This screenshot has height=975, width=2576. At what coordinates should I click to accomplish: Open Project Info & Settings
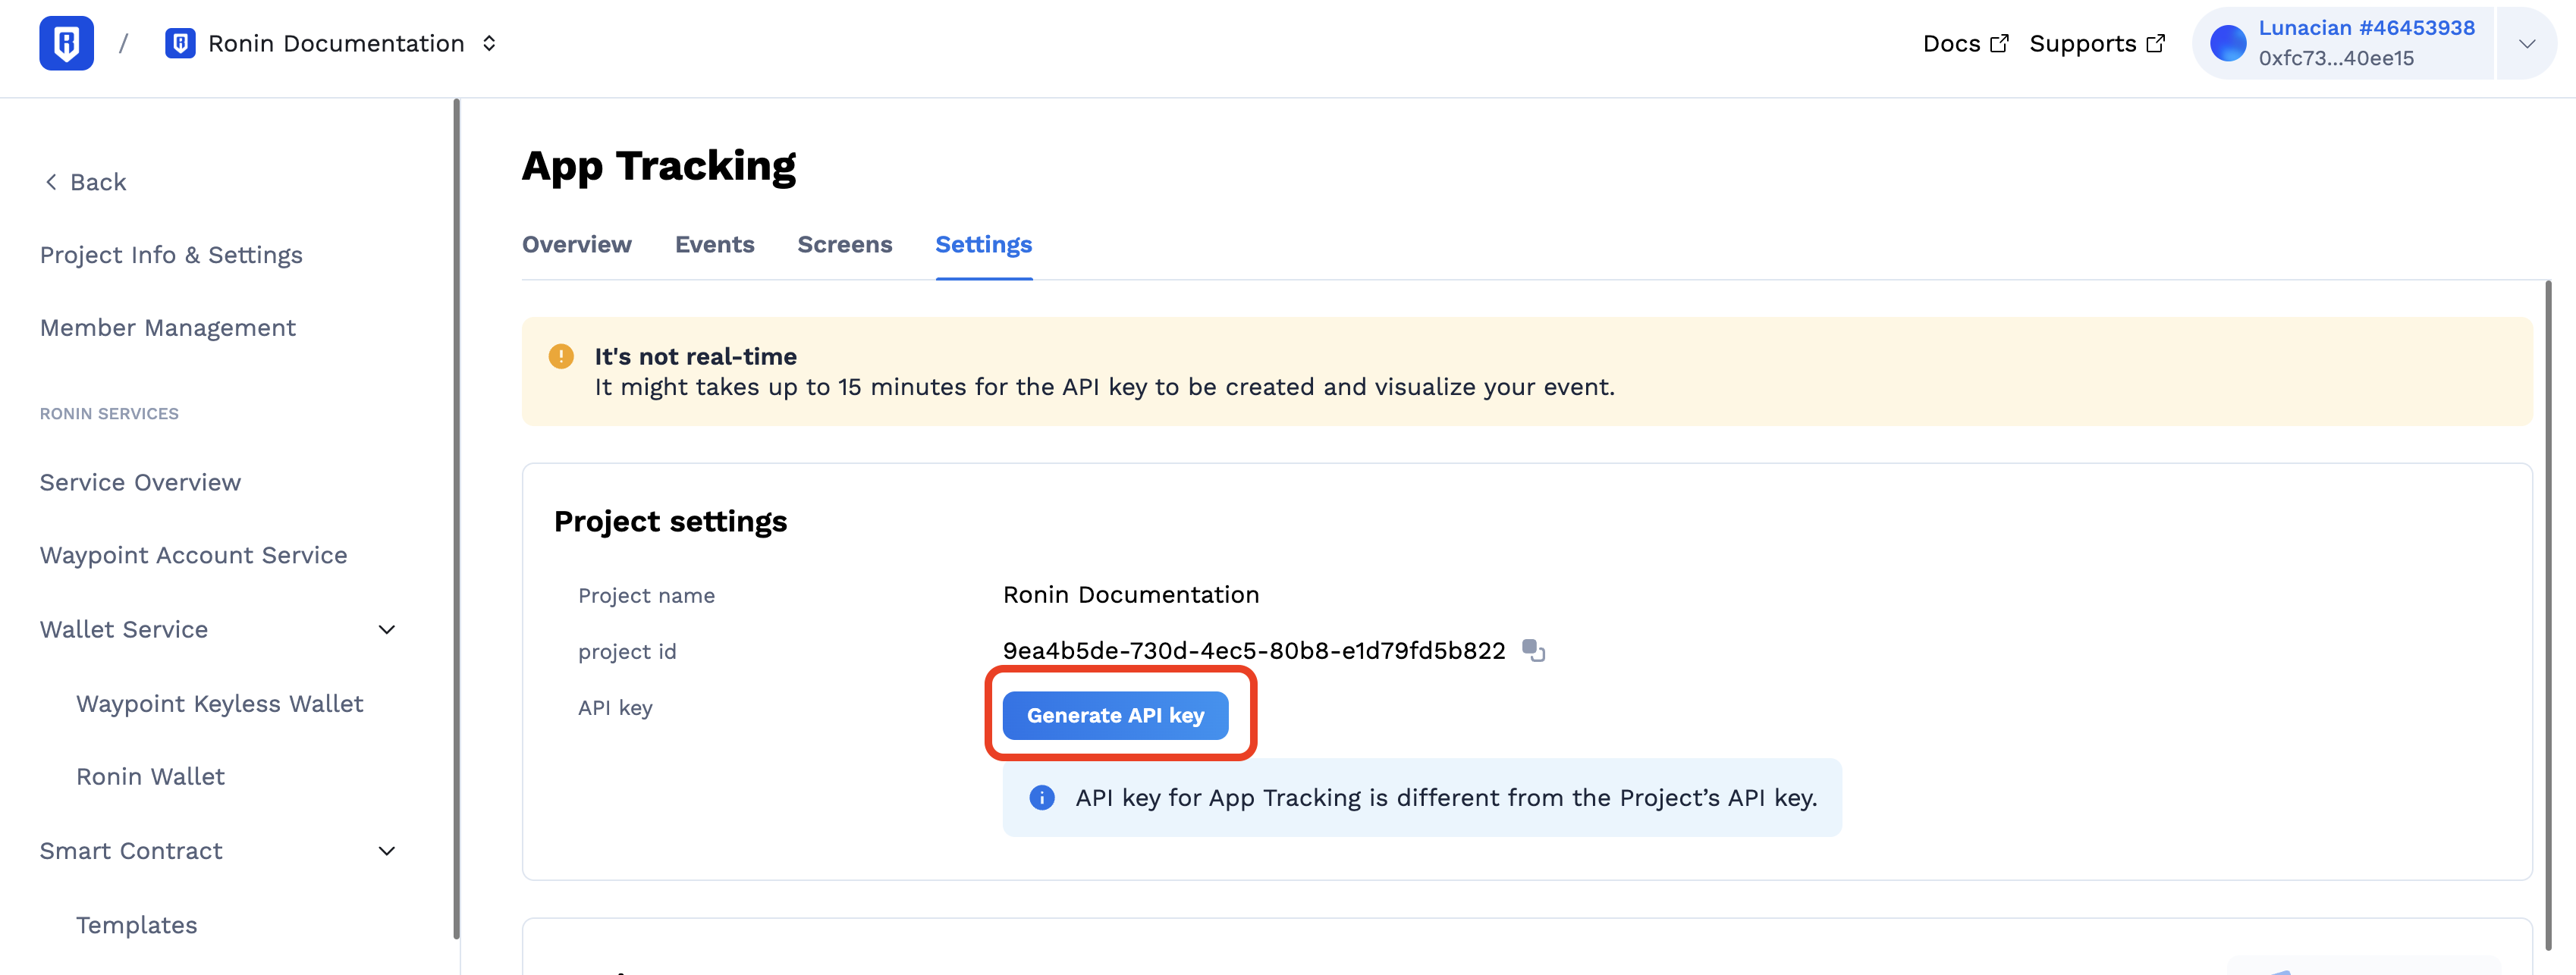click(x=171, y=255)
